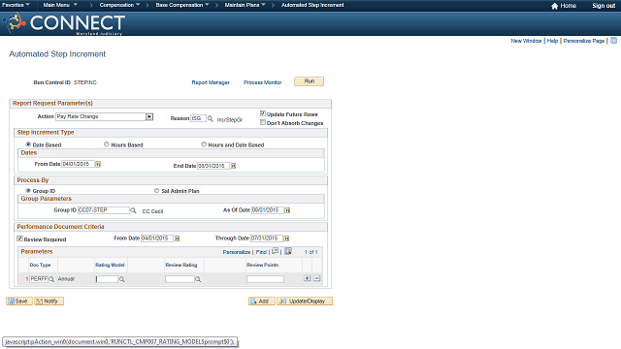The width and height of the screenshot is (621, 349).
Task: Click the Rating Model input field
Action: [107, 279]
